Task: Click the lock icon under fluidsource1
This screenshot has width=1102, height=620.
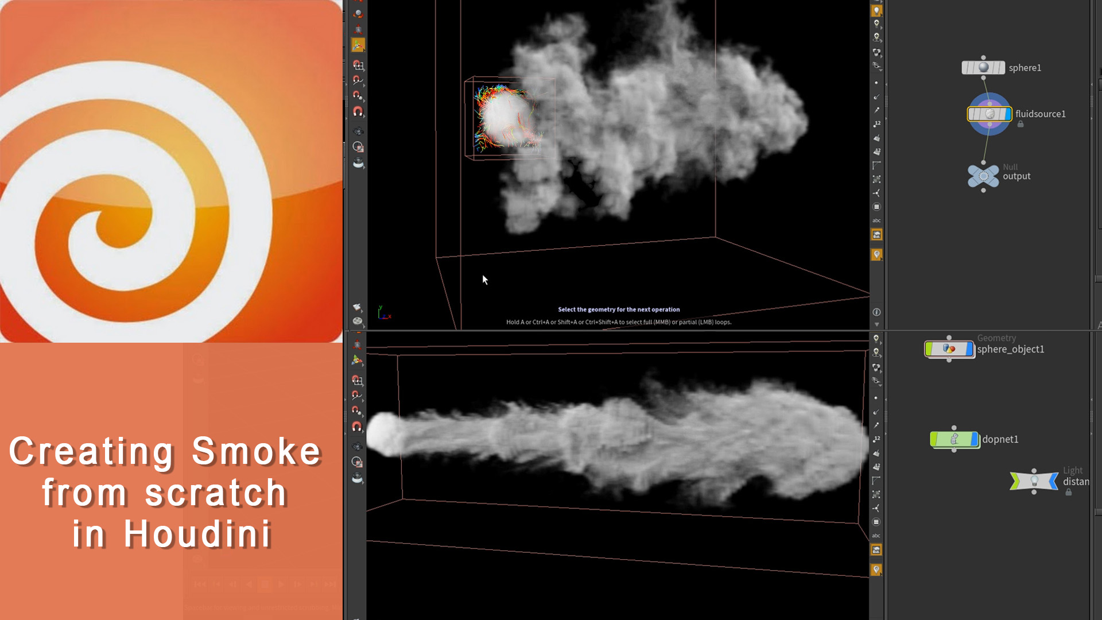Action: 1020,124
